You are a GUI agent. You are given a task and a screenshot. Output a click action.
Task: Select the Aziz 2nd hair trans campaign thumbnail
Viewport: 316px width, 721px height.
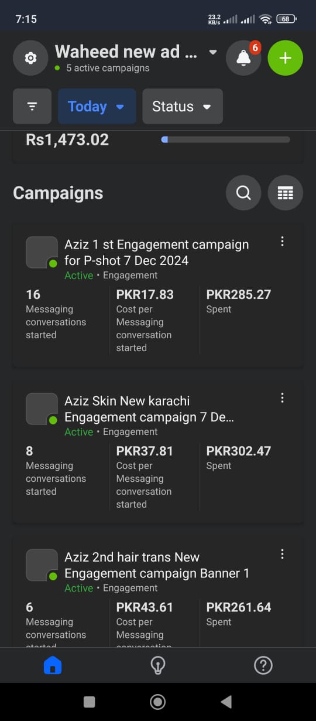click(42, 565)
